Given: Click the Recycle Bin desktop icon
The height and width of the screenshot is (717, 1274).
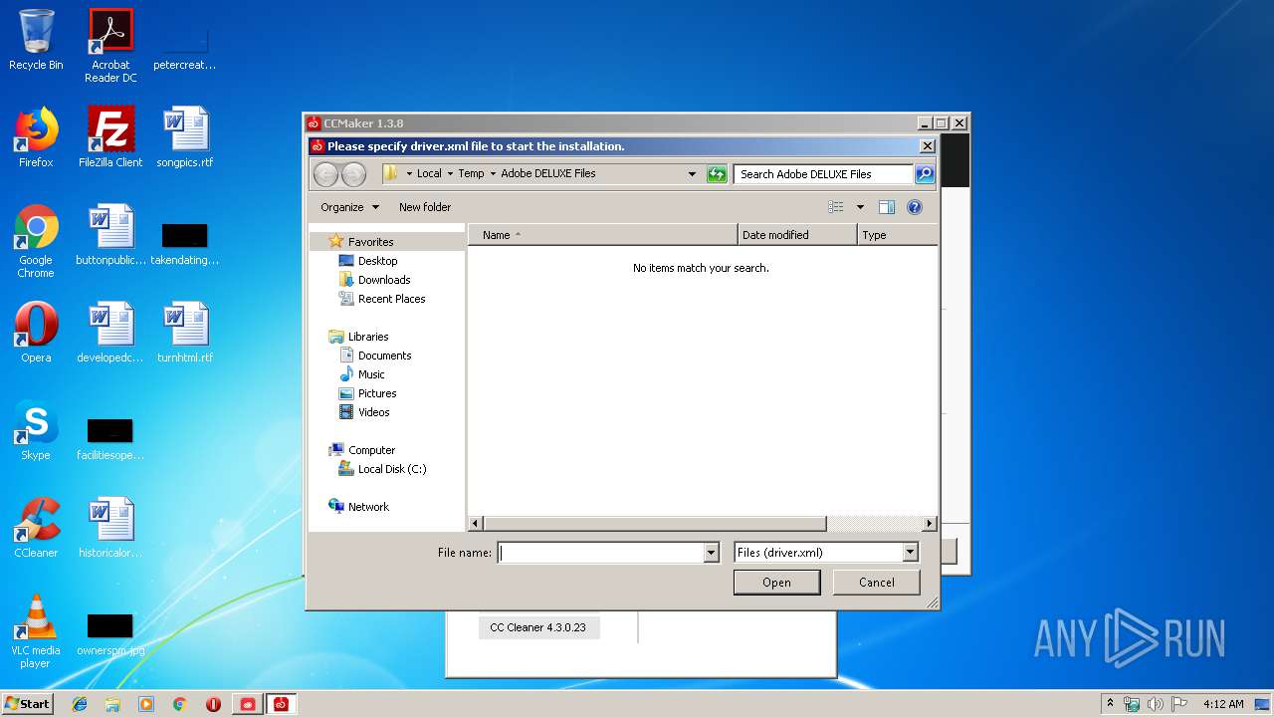Looking at the screenshot, I should point(36,41).
